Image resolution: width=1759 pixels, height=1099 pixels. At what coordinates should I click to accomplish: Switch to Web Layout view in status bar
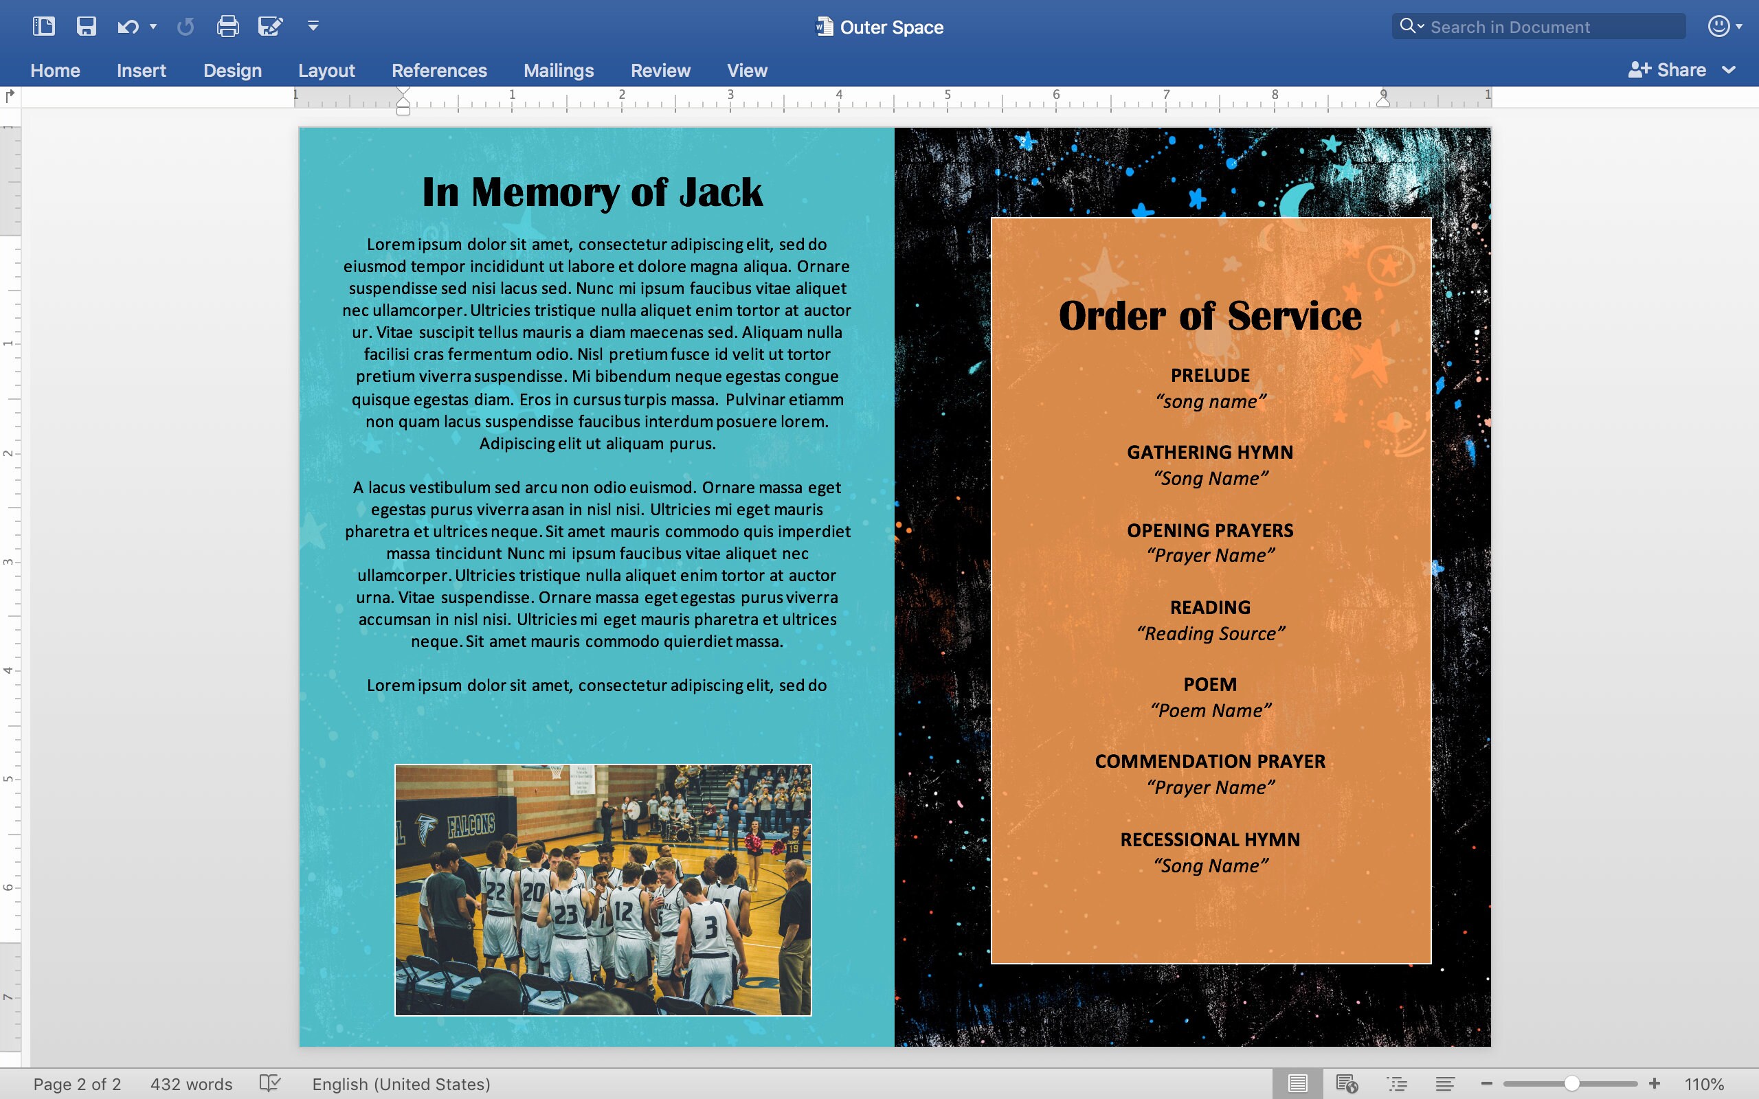(1348, 1084)
